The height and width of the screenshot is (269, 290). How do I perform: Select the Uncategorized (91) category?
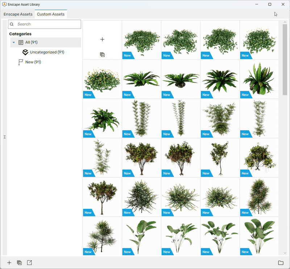coord(47,52)
